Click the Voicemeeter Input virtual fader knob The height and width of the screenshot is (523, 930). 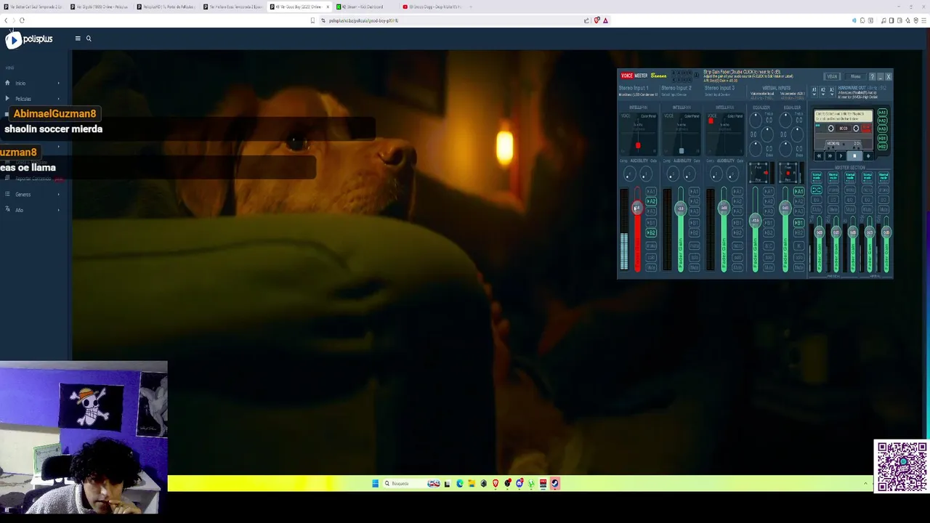[x=755, y=220]
